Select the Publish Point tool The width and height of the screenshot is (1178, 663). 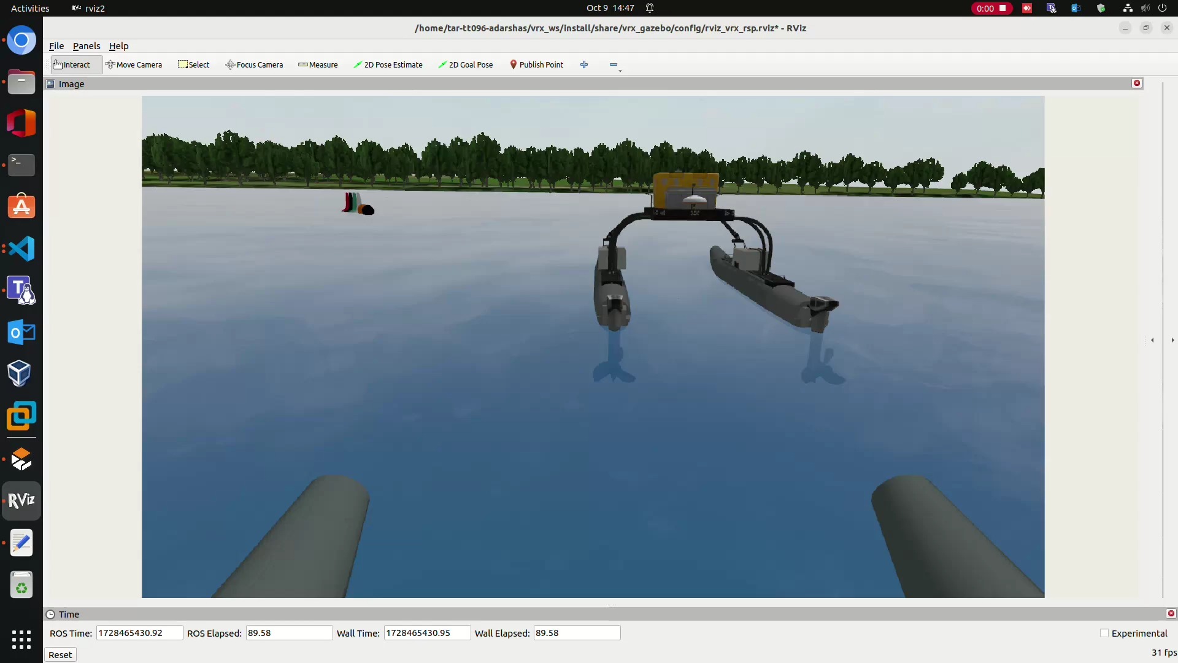coord(537,64)
